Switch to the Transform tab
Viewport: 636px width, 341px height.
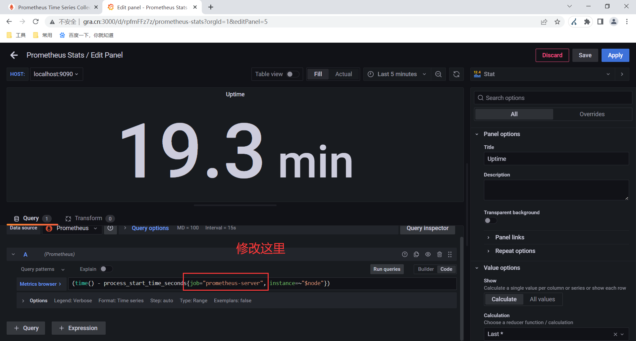[90, 219]
